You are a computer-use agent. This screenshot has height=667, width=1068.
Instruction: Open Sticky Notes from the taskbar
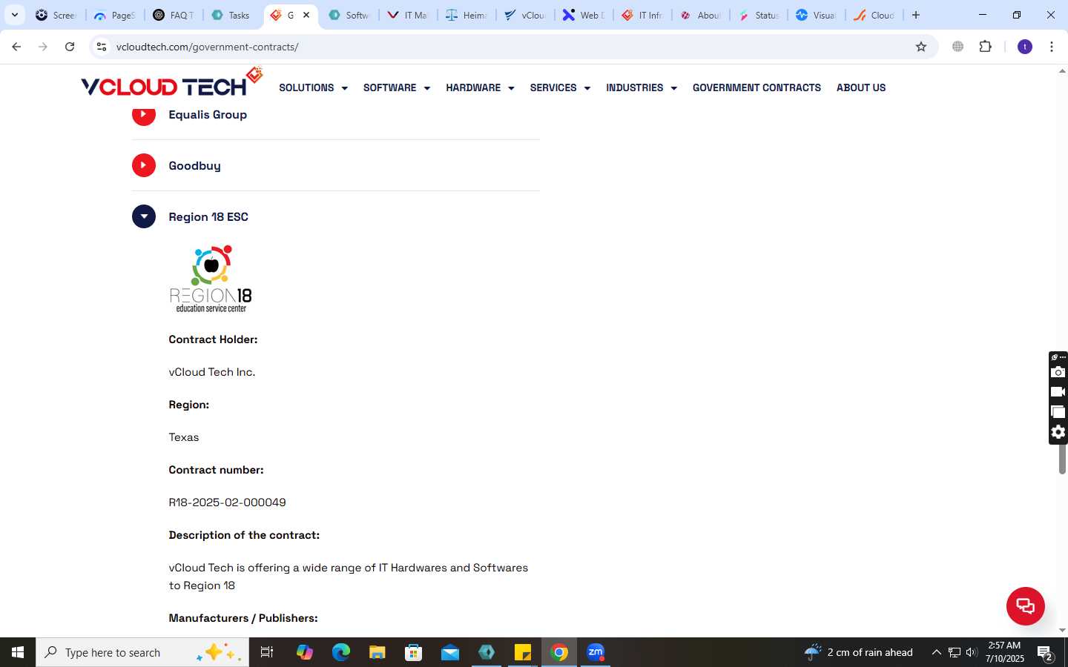coord(523,652)
